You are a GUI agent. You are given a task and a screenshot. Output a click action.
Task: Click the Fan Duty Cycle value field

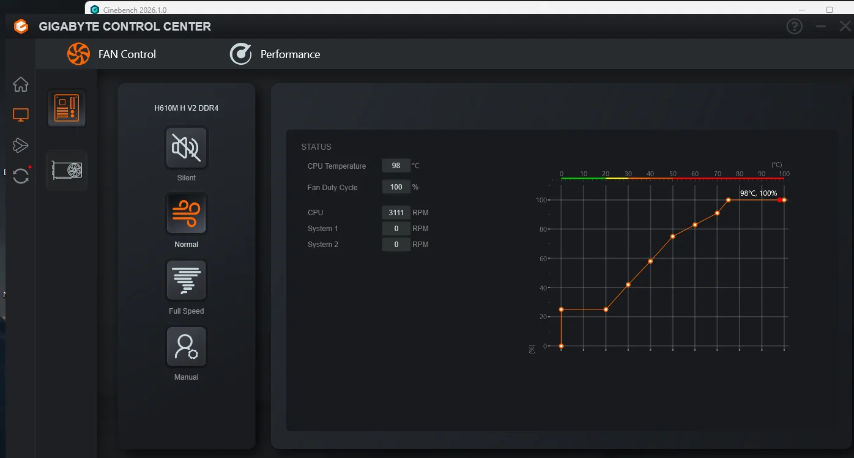tap(396, 187)
